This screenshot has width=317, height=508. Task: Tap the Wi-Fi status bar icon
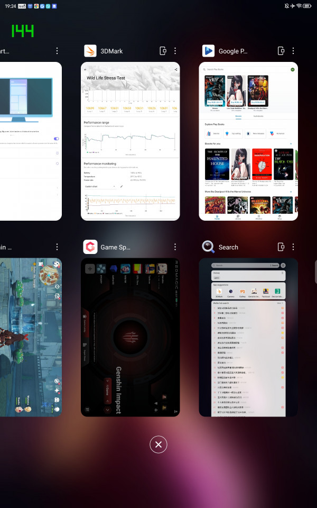click(x=299, y=6)
